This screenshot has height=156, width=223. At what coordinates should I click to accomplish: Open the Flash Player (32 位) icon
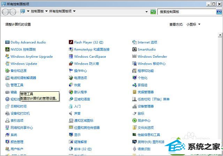pos(71,42)
